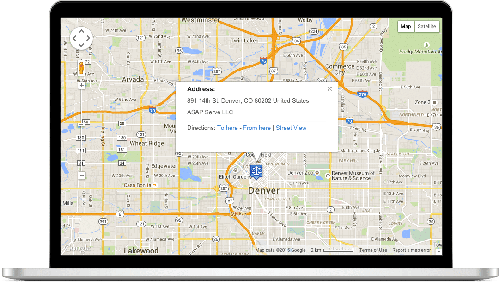Click the Rocky Mountain park tree icon
The image size is (499, 282).
pyautogui.click(x=427, y=45)
